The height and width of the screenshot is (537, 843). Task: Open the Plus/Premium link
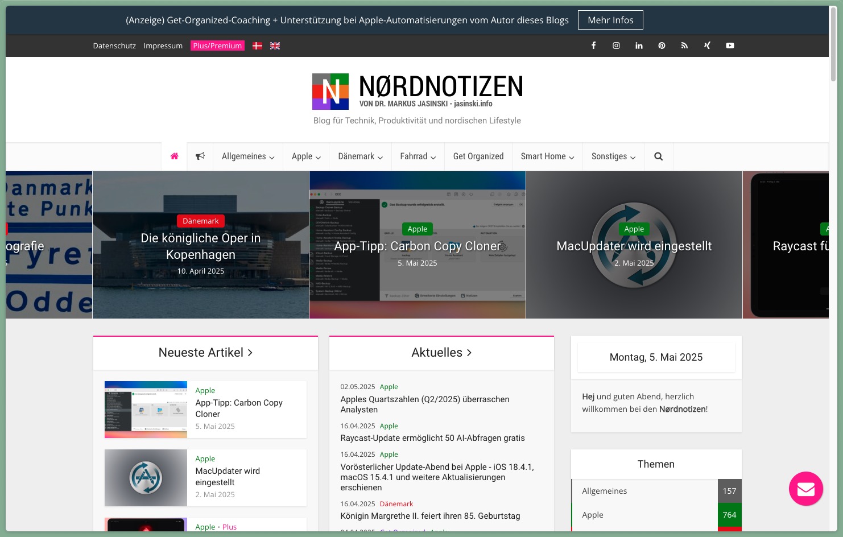click(217, 46)
